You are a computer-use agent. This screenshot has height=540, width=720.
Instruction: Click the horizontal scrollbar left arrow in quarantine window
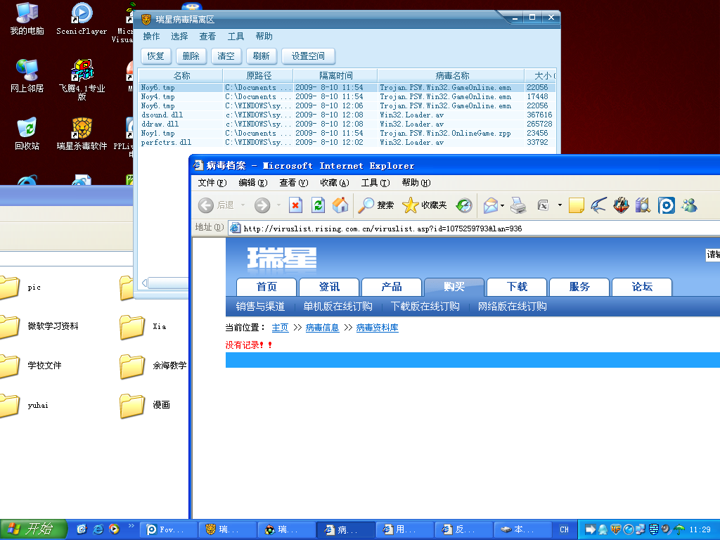[x=144, y=283]
